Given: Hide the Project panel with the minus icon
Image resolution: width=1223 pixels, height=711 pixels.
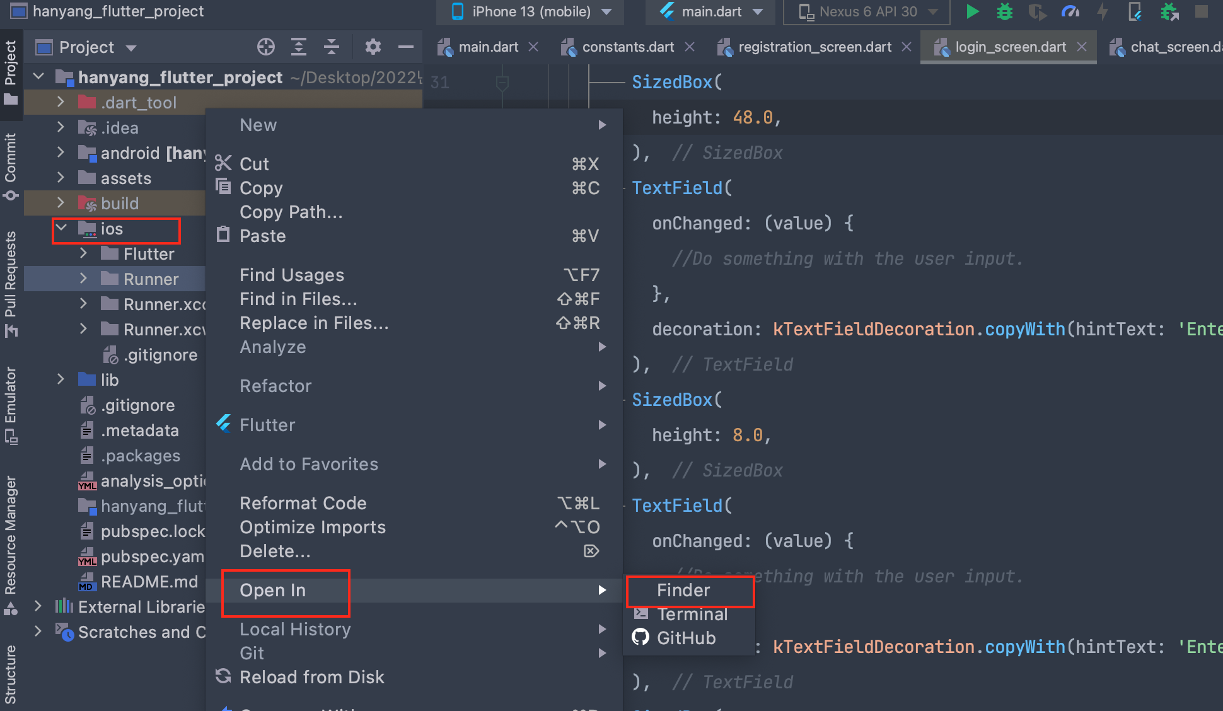Looking at the screenshot, I should 406,47.
